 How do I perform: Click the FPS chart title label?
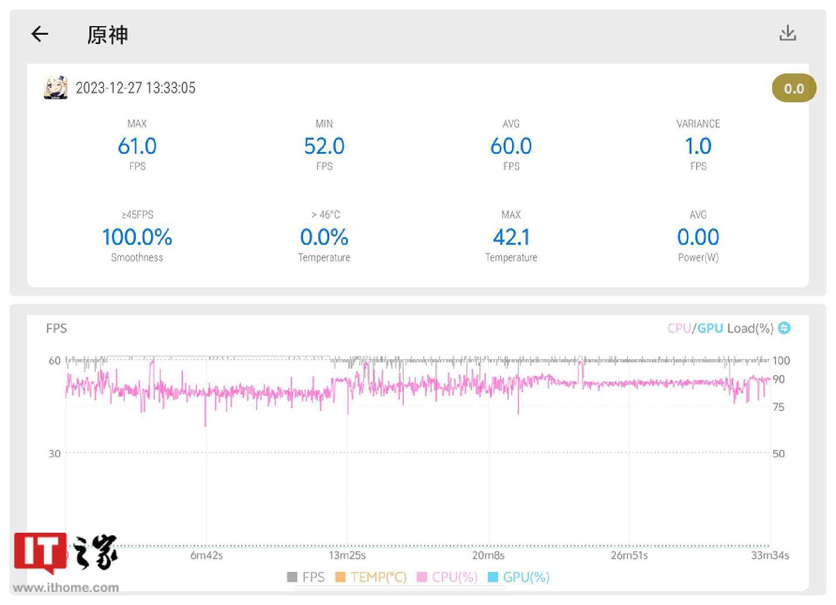coord(56,328)
